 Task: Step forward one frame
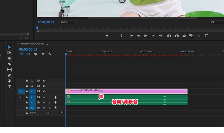[x=153, y=36]
